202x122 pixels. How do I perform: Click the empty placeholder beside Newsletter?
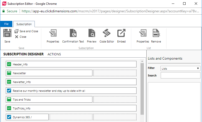pos(115,73)
